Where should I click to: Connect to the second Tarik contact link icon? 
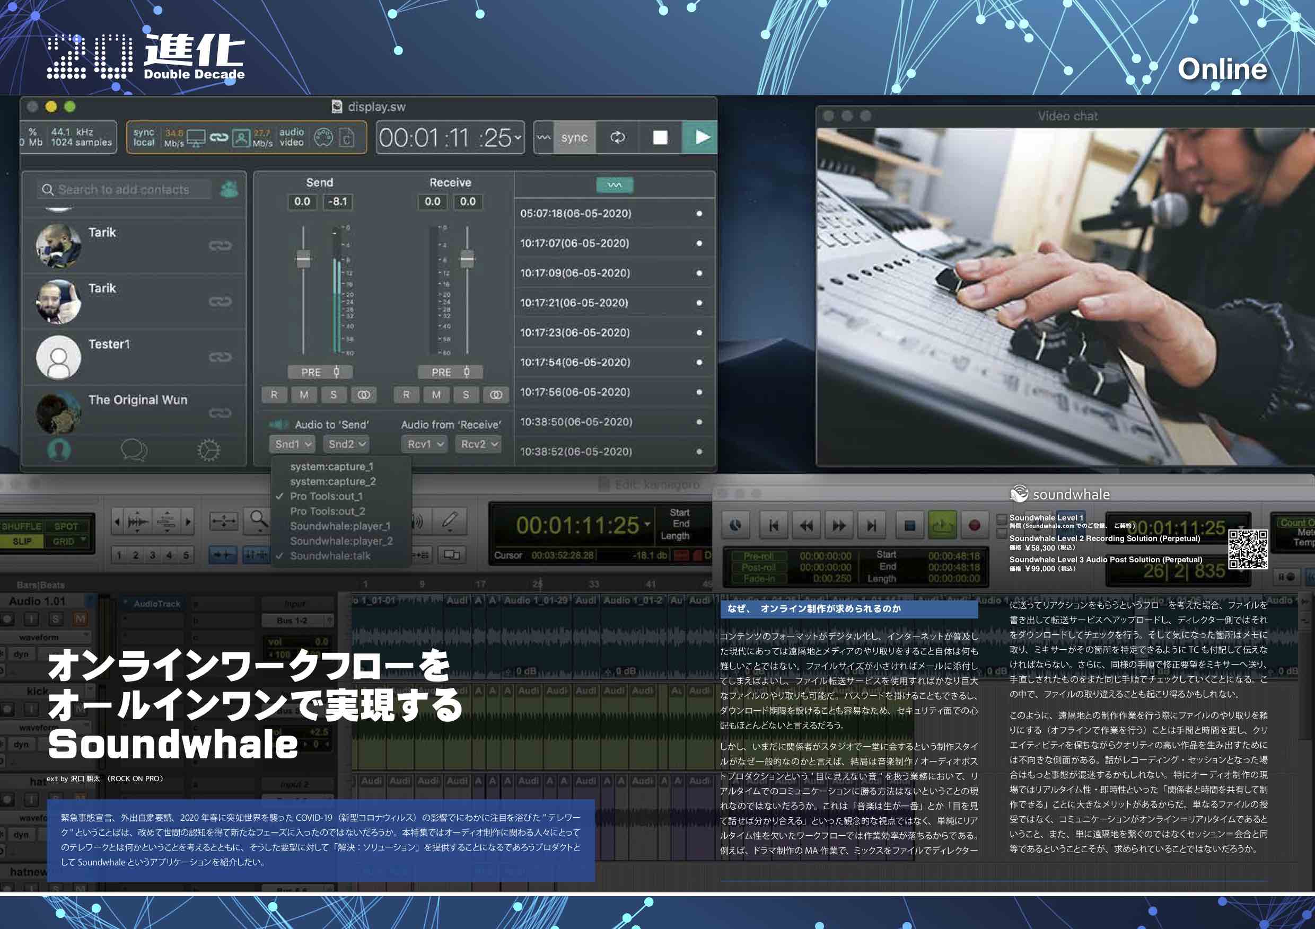(220, 301)
